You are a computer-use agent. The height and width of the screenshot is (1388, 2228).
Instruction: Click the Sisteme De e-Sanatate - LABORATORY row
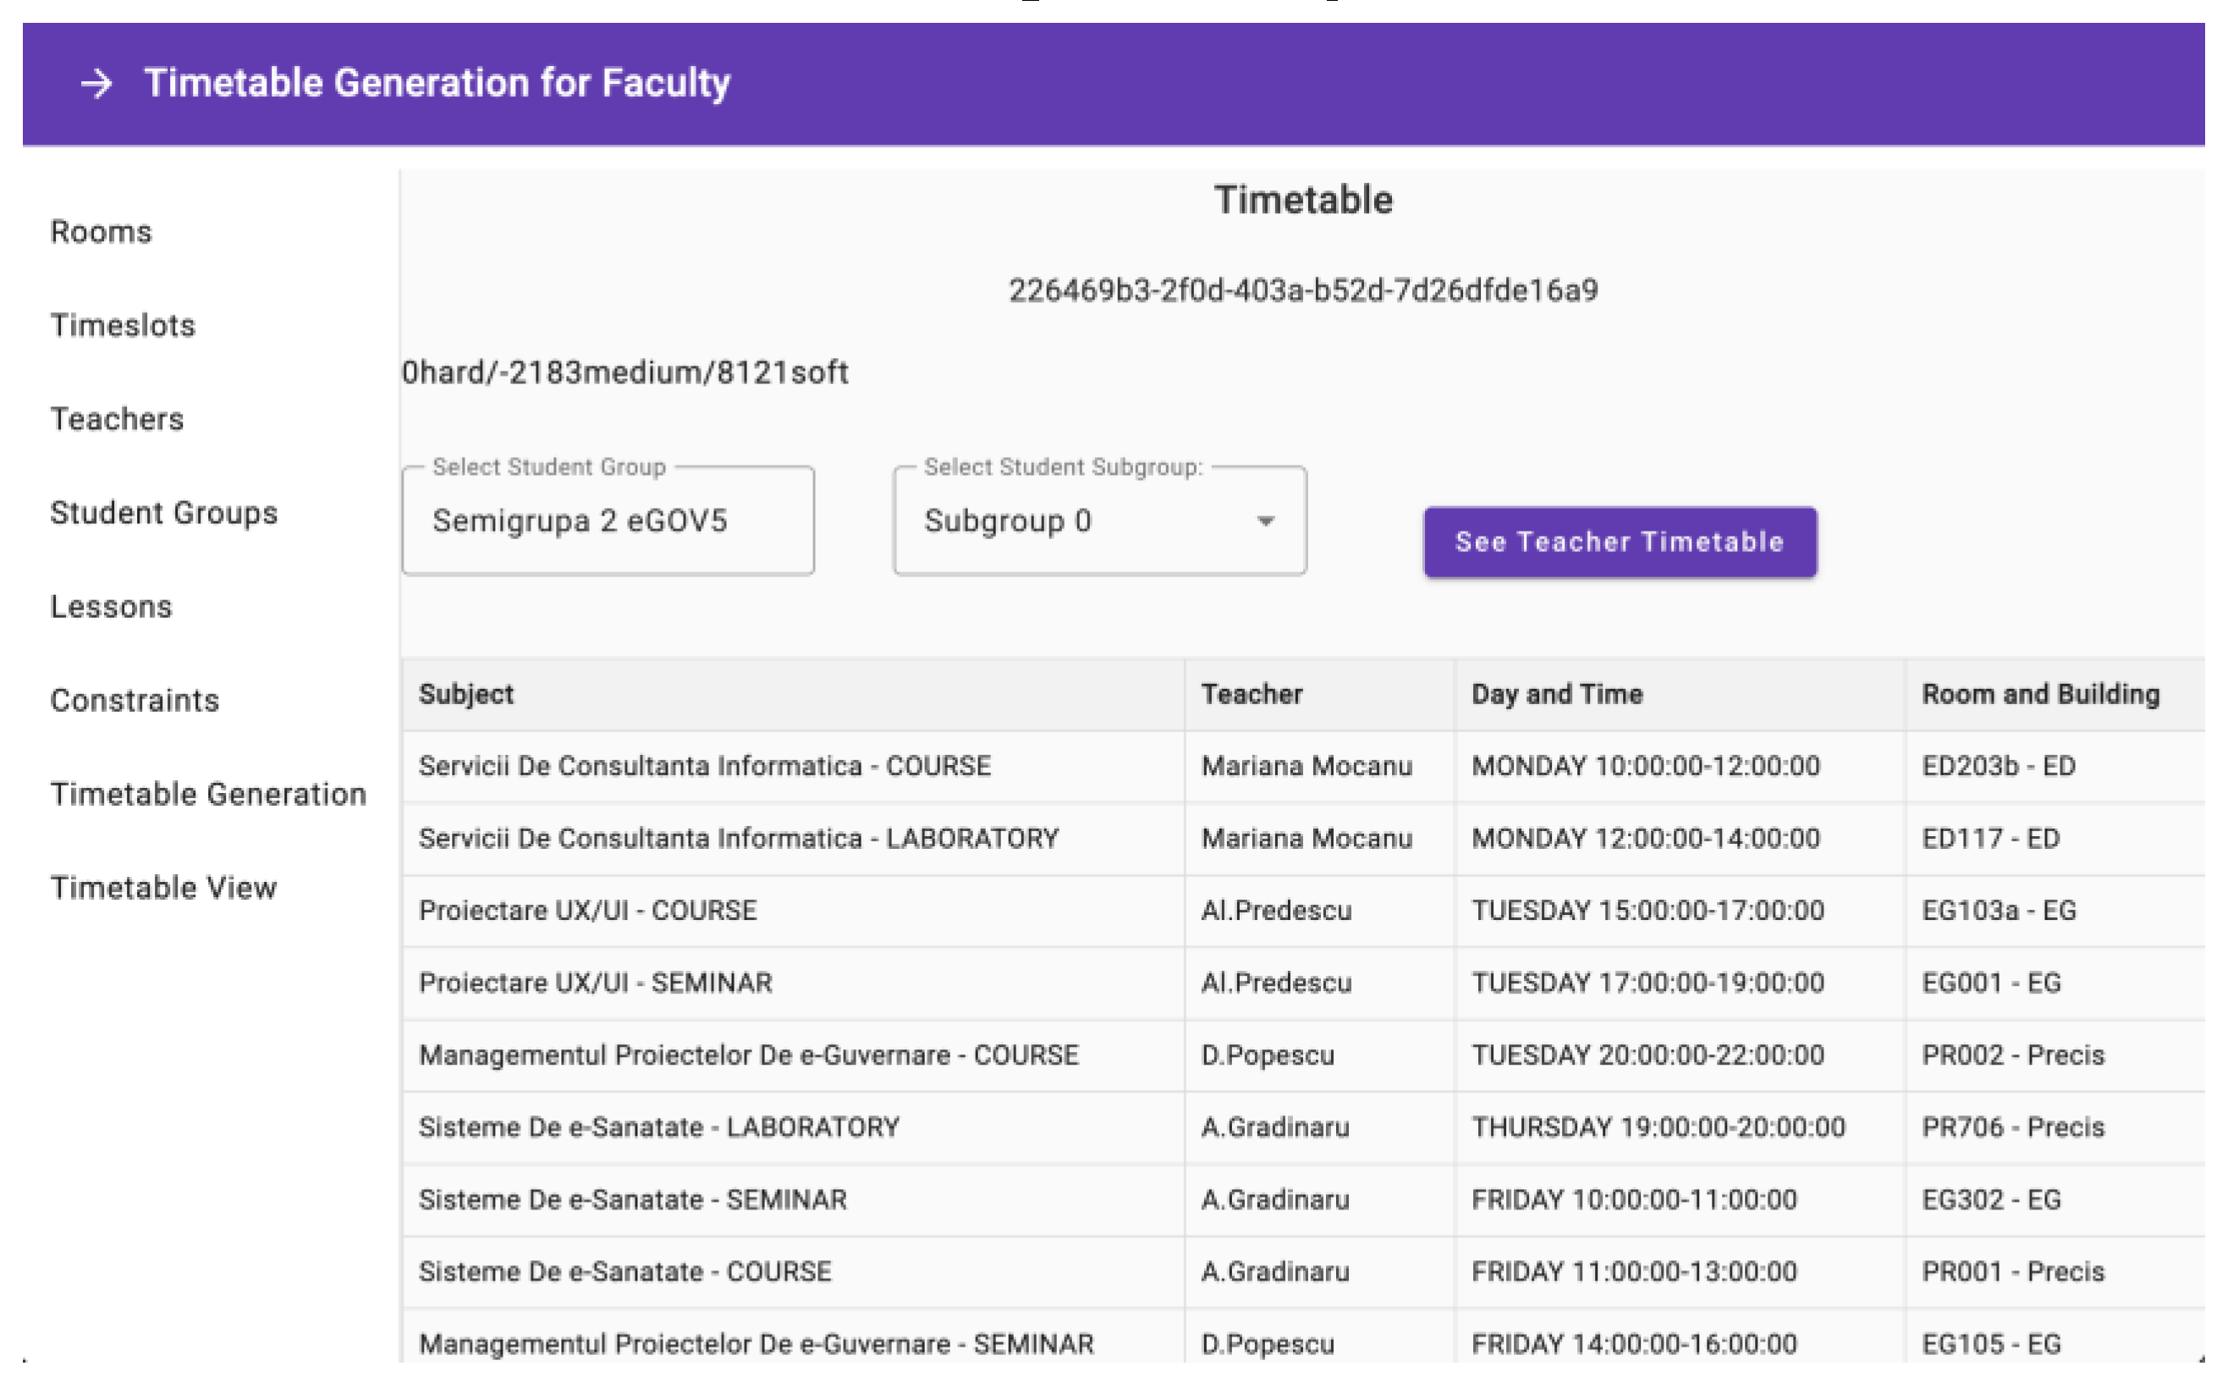(x=659, y=1127)
